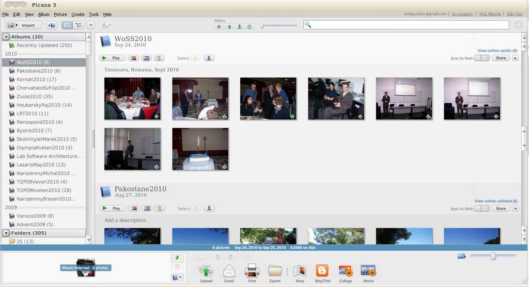Open View online: unlisted (6) link
This screenshot has height=287, width=529.
(495, 201)
